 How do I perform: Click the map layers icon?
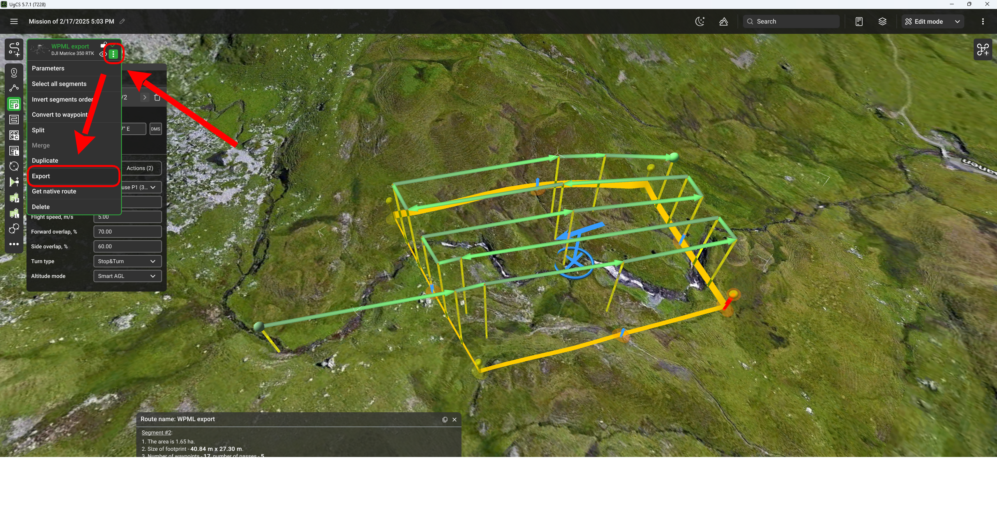(x=882, y=22)
